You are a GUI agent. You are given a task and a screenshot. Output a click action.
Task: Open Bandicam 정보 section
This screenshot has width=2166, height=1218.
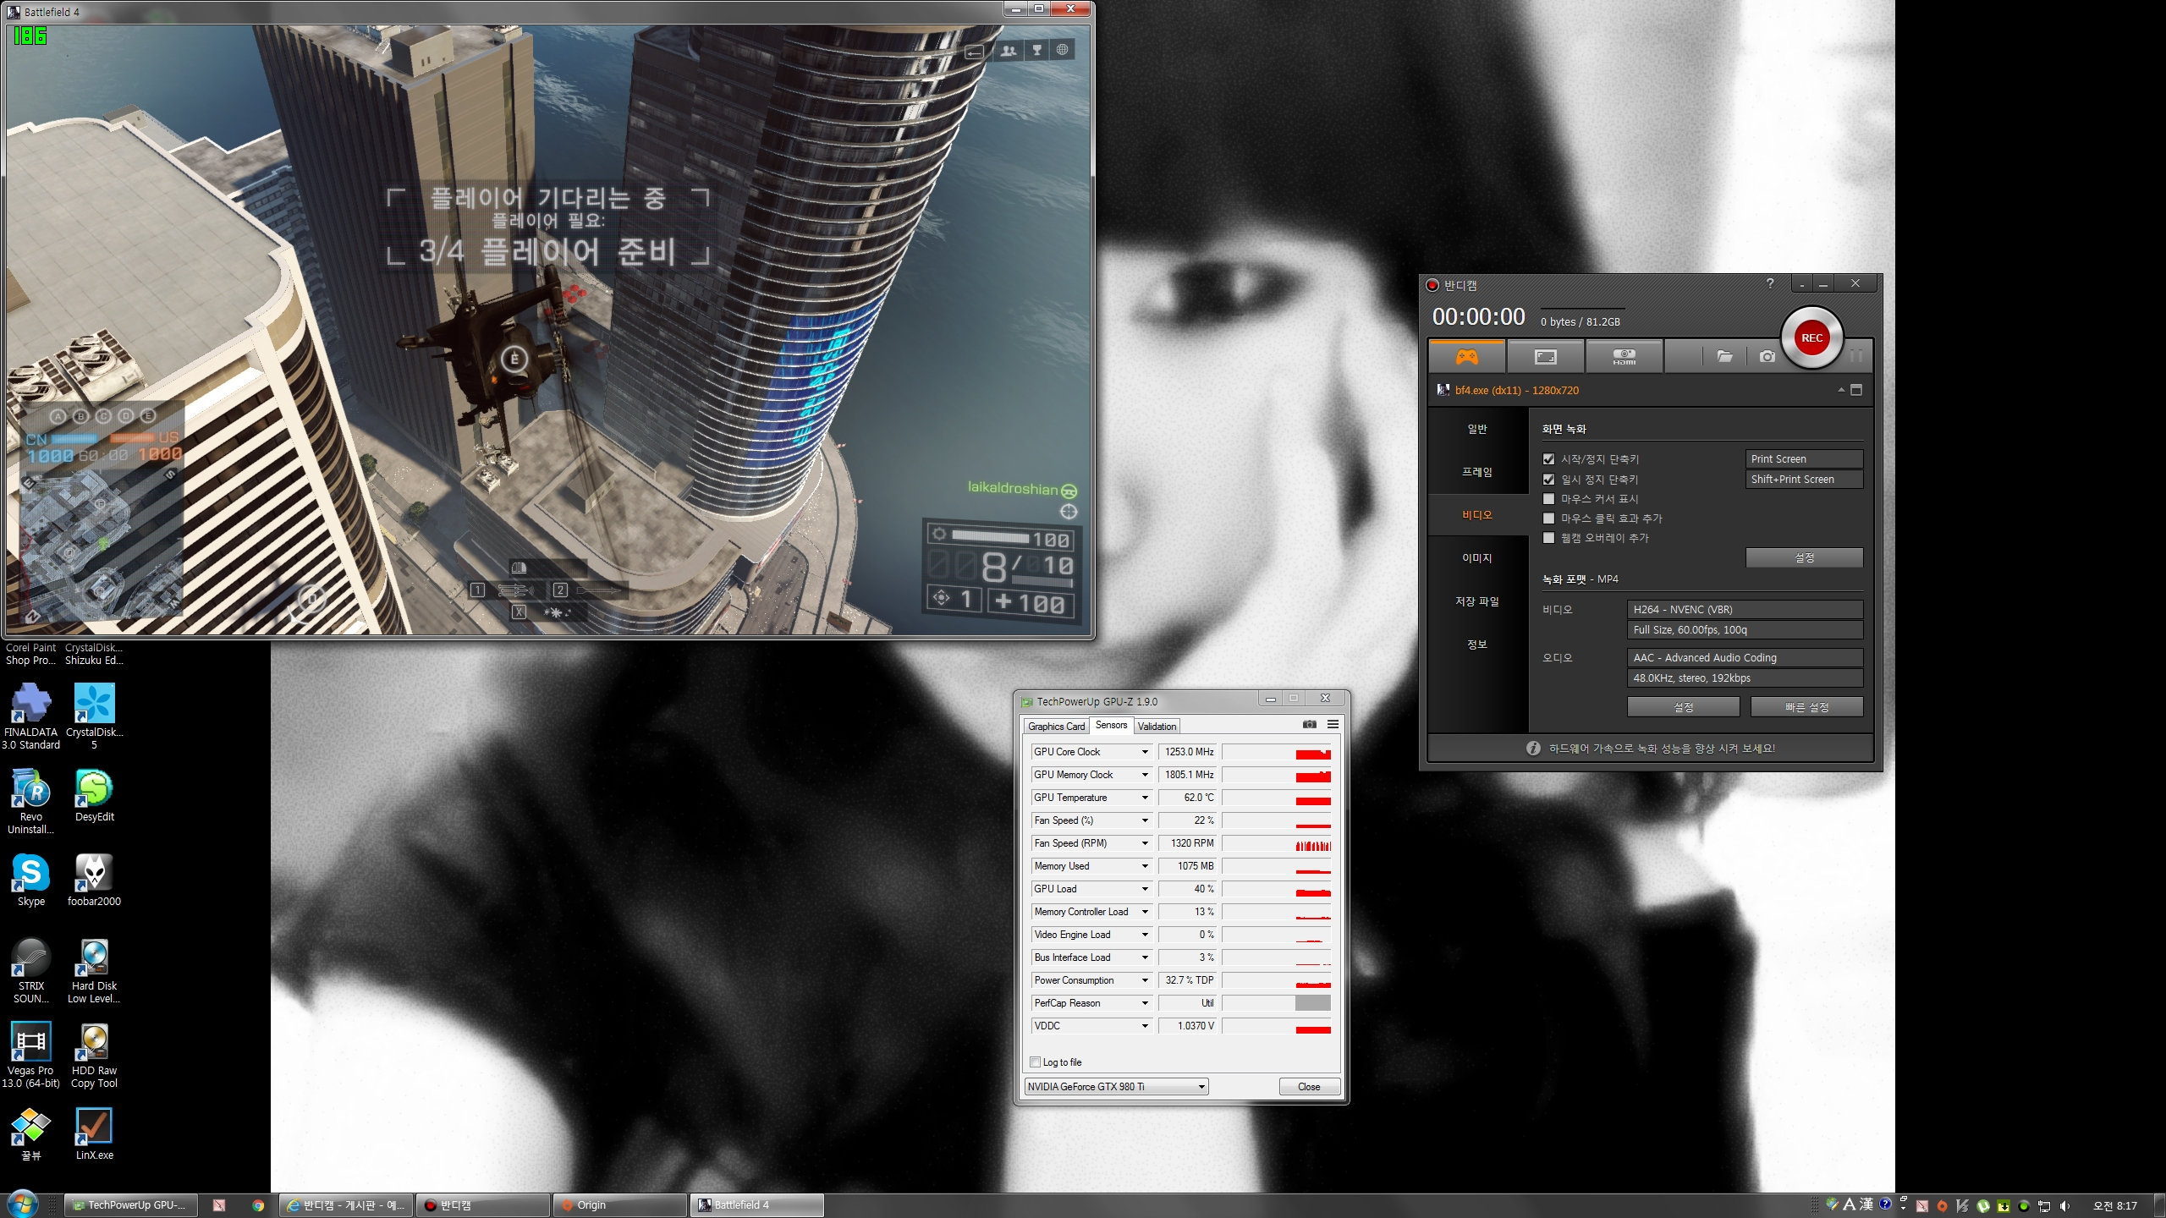(x=1477, y=645)
